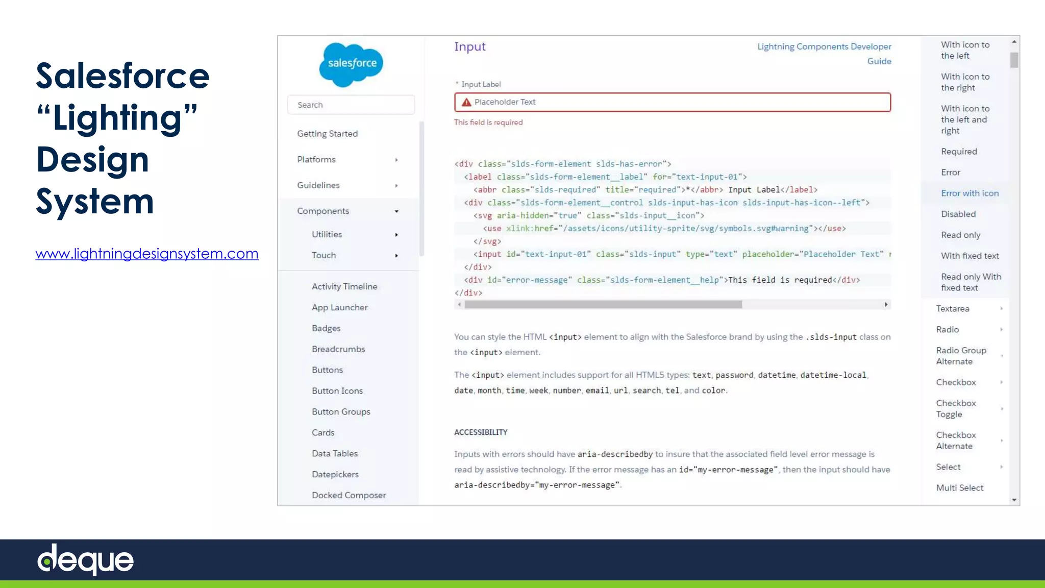Click the ACCESSIBILITY heading
This screenshot has height=588, width=1045.
pos(481,432)
